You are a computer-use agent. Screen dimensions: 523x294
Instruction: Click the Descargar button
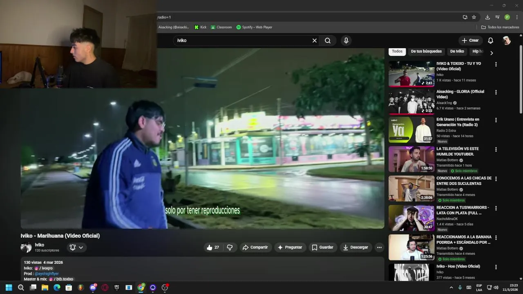(356, 247)
